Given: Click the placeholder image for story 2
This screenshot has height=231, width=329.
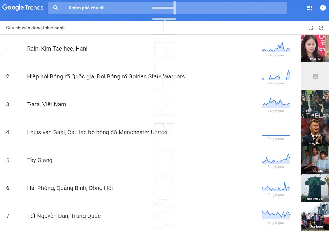Looking at the screenshot, I should pyautogui.click(x=315, y=76).
